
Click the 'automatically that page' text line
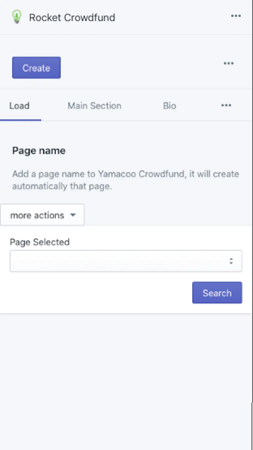61,186
